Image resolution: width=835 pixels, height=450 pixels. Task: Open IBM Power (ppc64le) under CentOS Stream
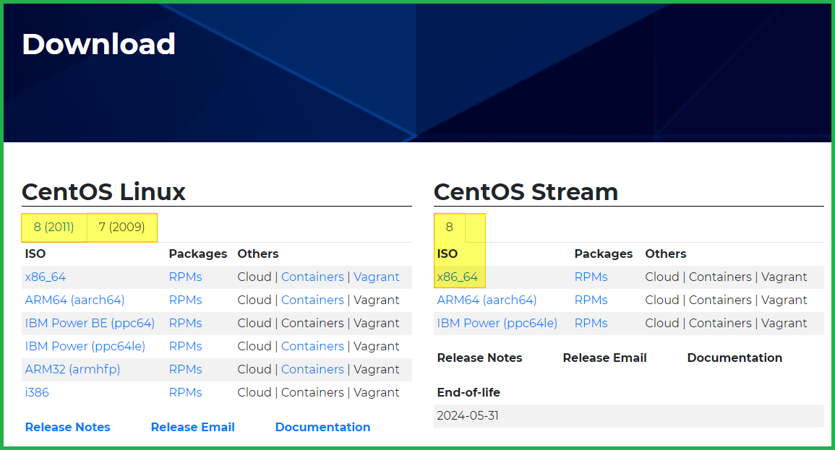point(497,323)
